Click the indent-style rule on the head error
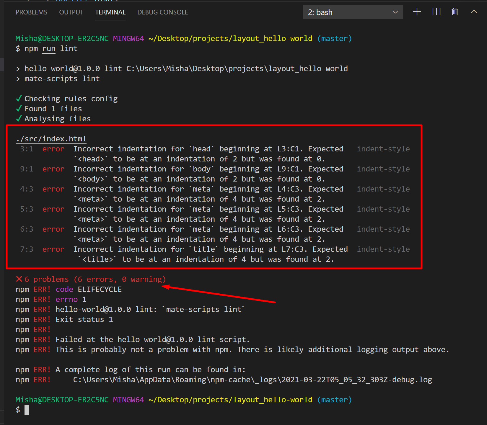This screenshot has height=425, width=487. 383,149
